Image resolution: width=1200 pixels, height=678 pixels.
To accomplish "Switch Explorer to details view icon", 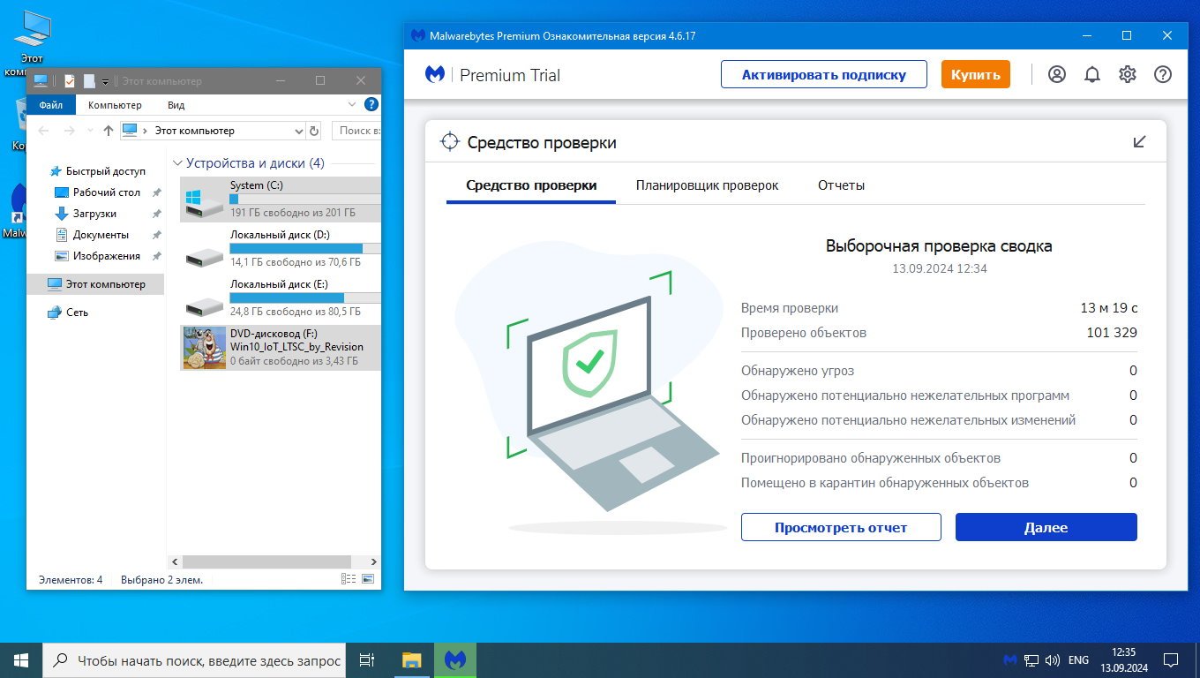I will 349,579.
